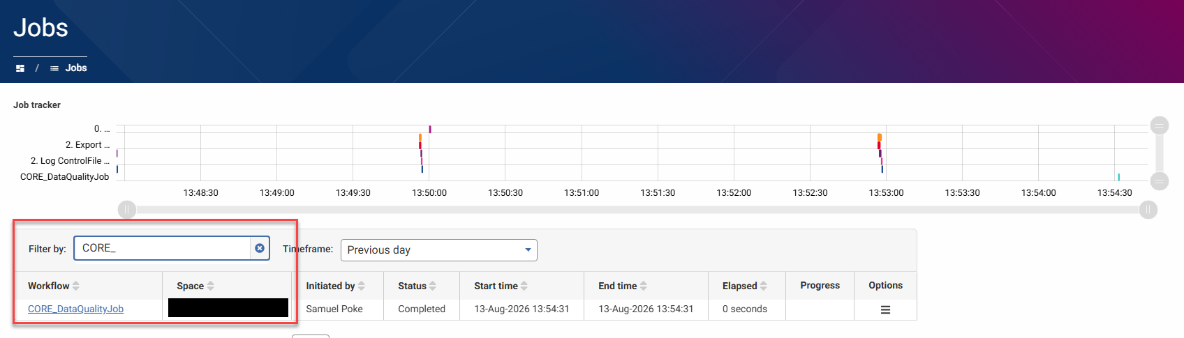Viewport: 1184px width, 338px height.
Task: Sort table by Workflow column
Action: [x=53, y=286]
